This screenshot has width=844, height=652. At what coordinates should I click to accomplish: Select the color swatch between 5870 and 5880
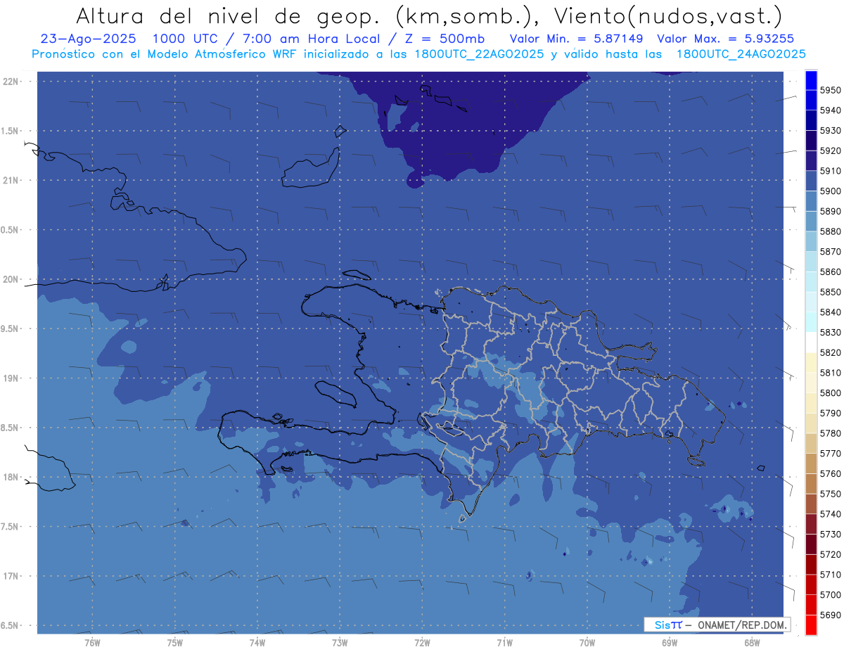tap(811, 241)
